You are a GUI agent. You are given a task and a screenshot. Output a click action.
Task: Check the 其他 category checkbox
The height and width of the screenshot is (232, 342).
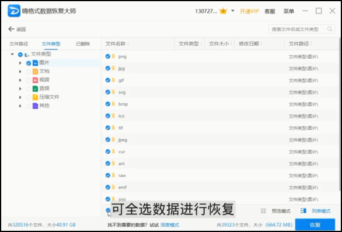(x=28, y=106)
